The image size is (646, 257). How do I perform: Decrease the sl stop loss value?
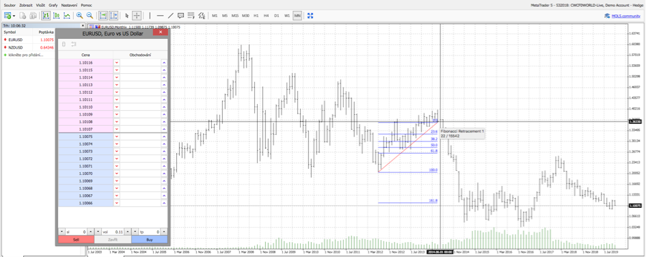(62, 232)
